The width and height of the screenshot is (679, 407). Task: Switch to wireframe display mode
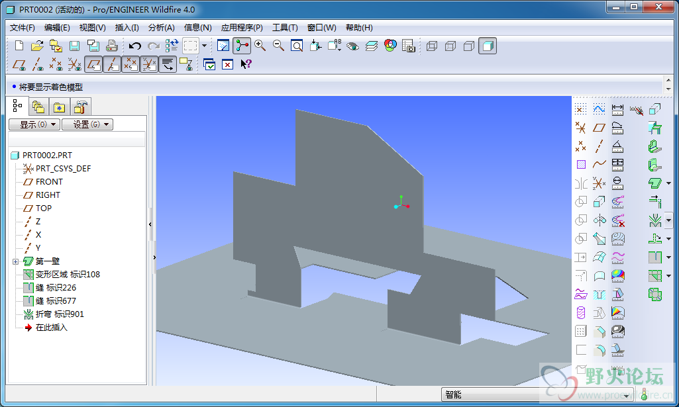pyautogui.click(x=432, y=46)
